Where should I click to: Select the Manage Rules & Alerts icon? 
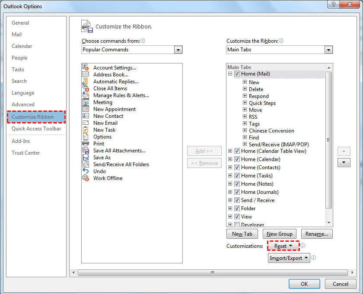tap(86, 95)
